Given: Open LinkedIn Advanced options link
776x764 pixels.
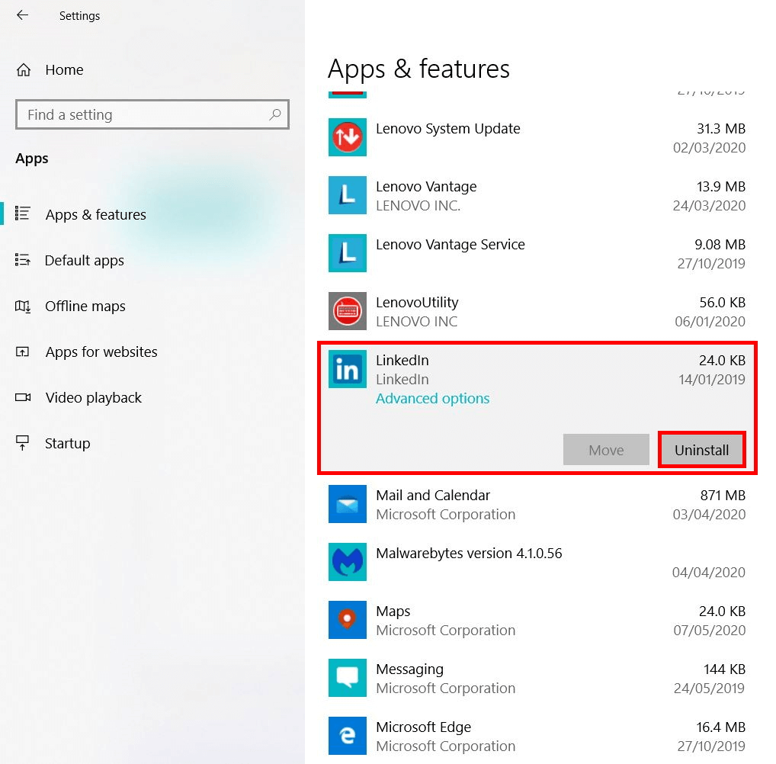Looking at the screenshot, I should point(432,399).
